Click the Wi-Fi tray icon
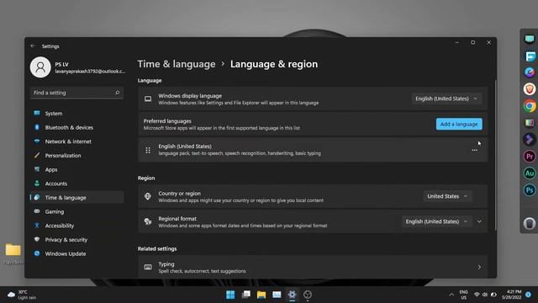538x303 pixels. [477, 295]
